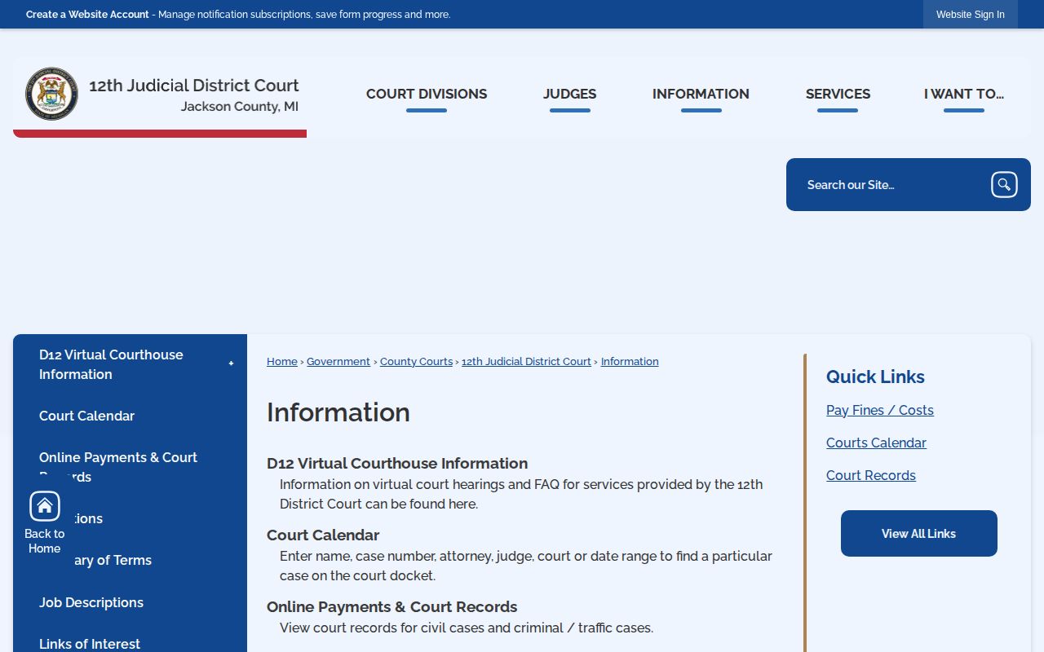Click the Back to Home house icon
Viewport: 1044px width, 652px height.
[45, 506]
